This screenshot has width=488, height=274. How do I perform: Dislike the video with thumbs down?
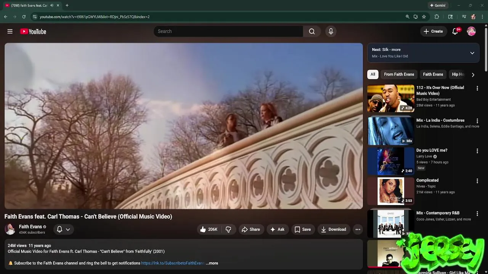tap(228, 229)
